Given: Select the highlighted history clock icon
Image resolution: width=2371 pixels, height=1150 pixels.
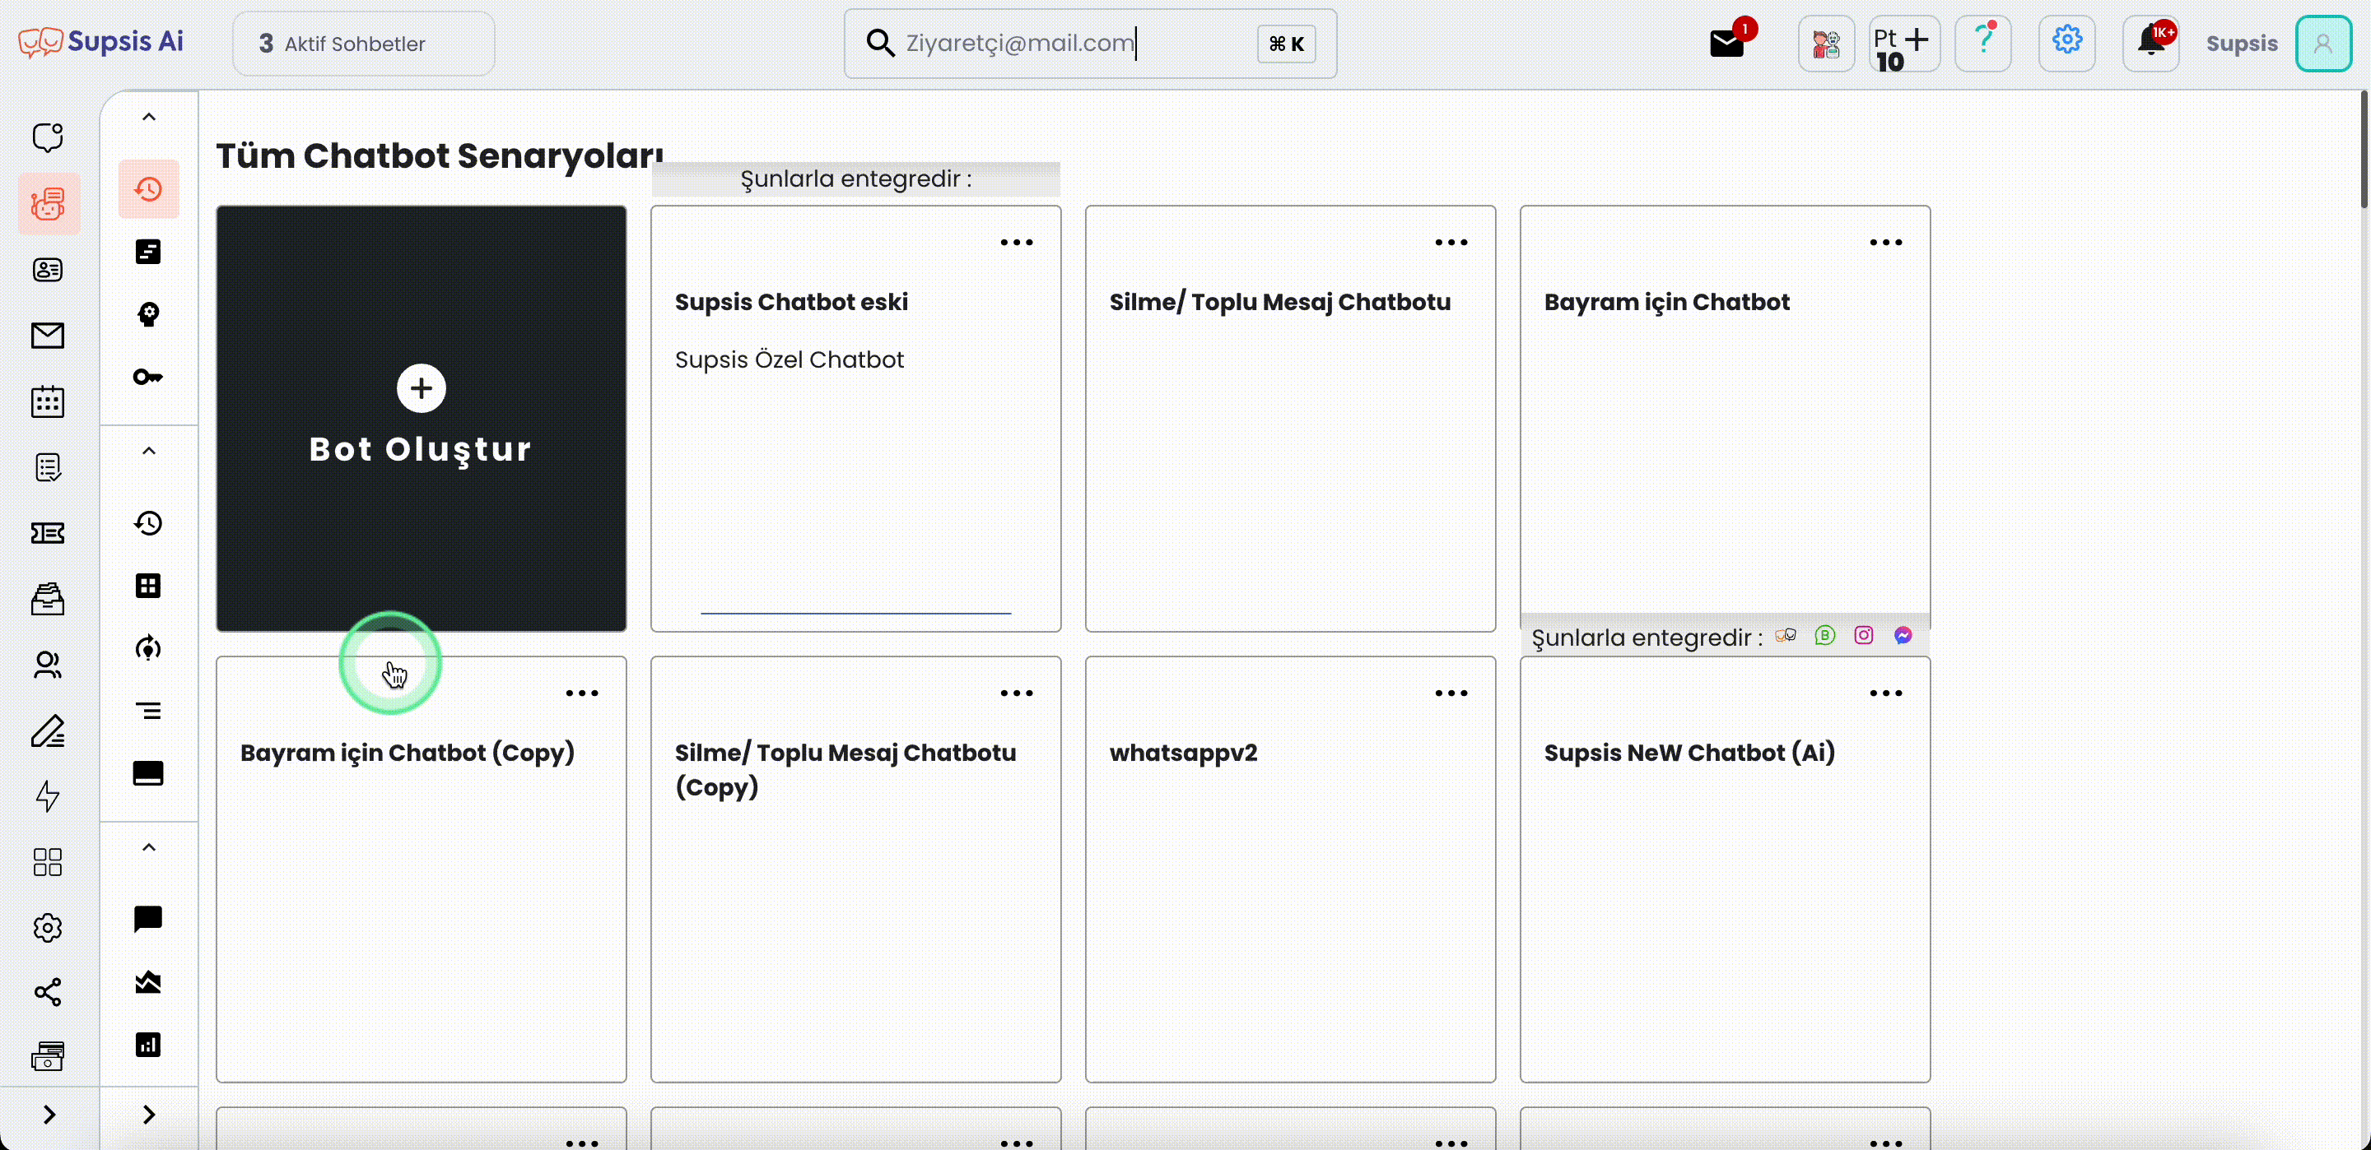Looking at the screenshot, I should (x=148, y=189).
